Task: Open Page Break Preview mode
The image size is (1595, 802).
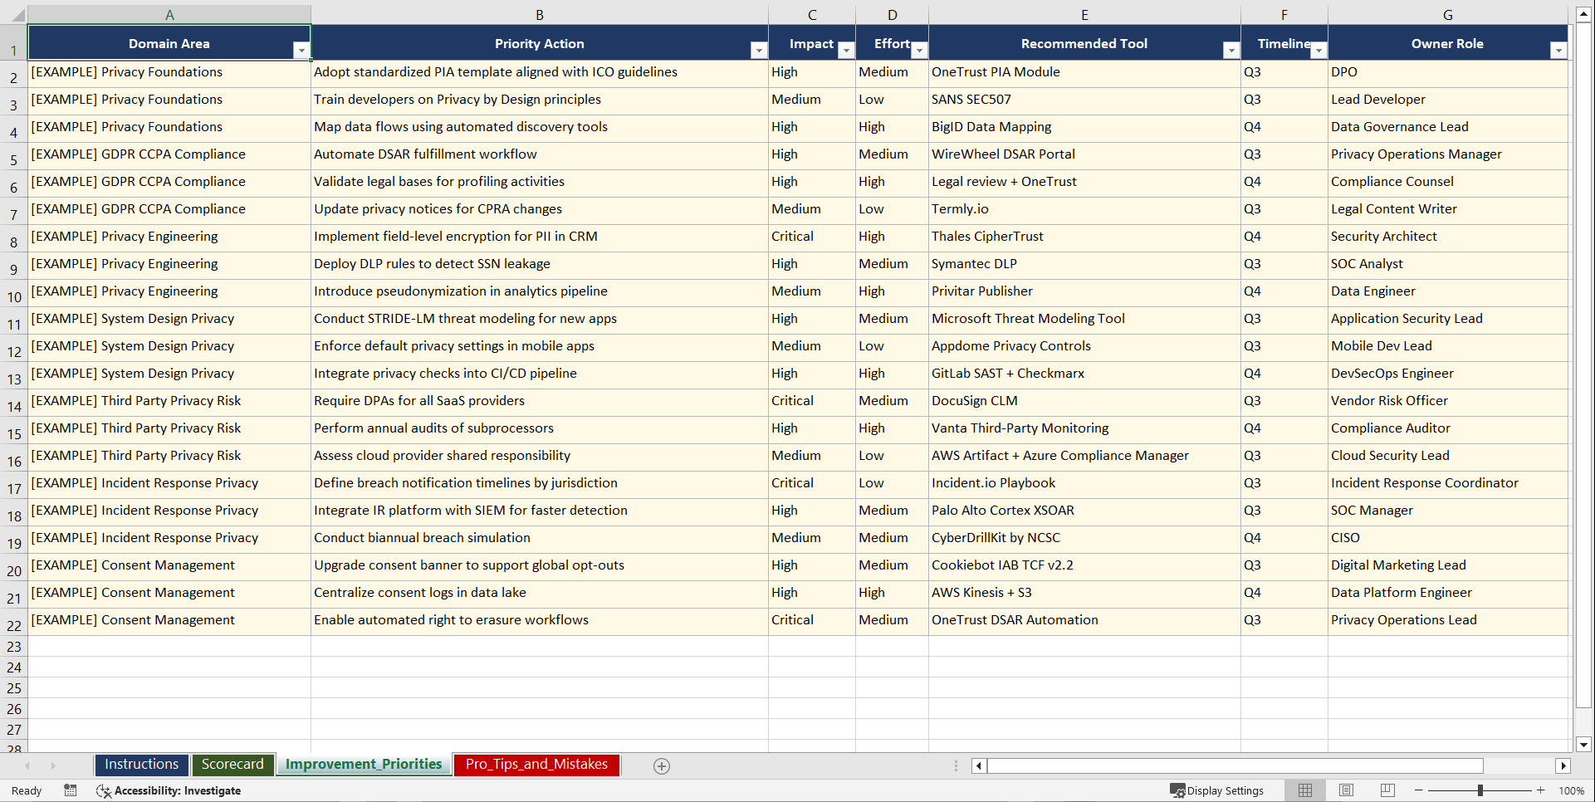Action: pos(1386,790)
